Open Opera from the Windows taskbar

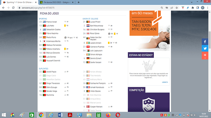click(118, 115)
